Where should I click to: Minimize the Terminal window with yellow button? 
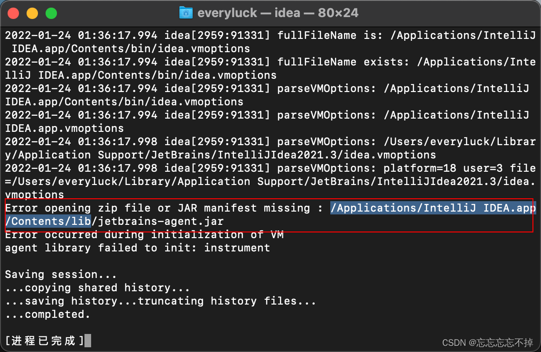click(x=32, y=13)
